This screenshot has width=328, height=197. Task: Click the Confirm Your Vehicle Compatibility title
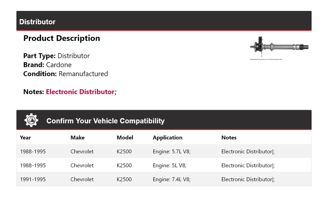[105, 121]
